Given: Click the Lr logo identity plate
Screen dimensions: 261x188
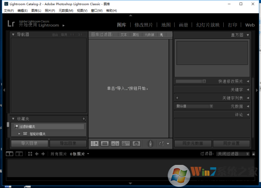Looking at the screenshot, I should (x=11, y=24).
